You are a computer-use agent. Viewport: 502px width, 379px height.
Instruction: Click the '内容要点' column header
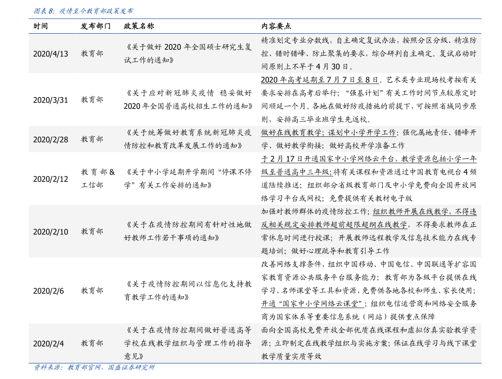(276, 26)
